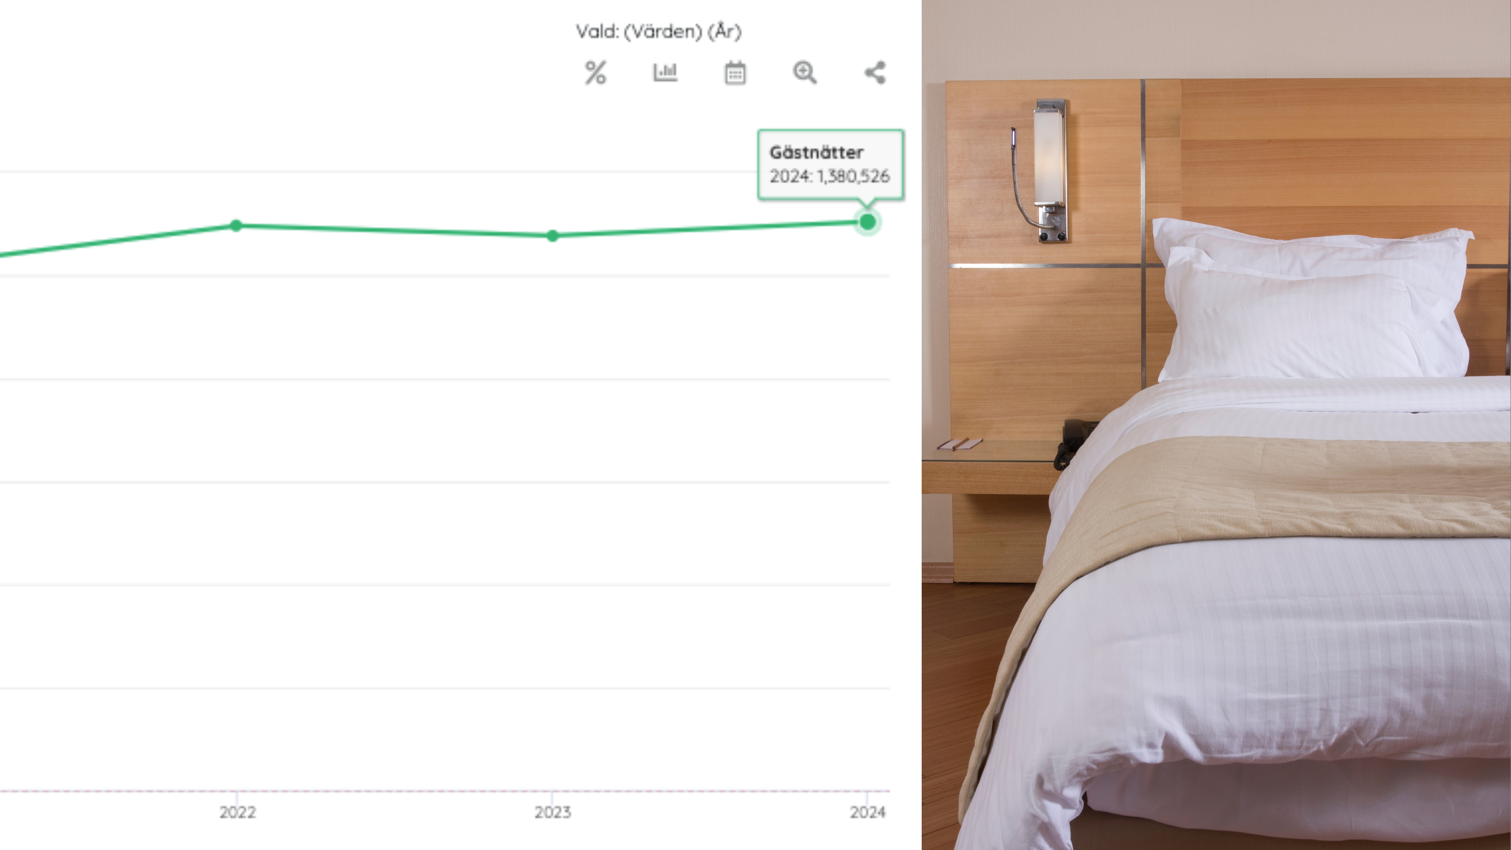Choose the 2023 x-axis label
Screen dimensions: 1511x850
coord(552,812)
